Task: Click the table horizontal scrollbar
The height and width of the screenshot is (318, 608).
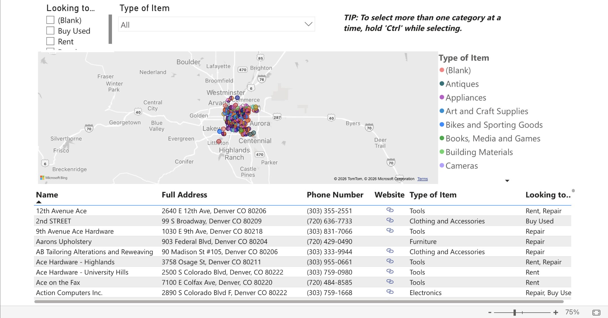Action: coord(299,302)
